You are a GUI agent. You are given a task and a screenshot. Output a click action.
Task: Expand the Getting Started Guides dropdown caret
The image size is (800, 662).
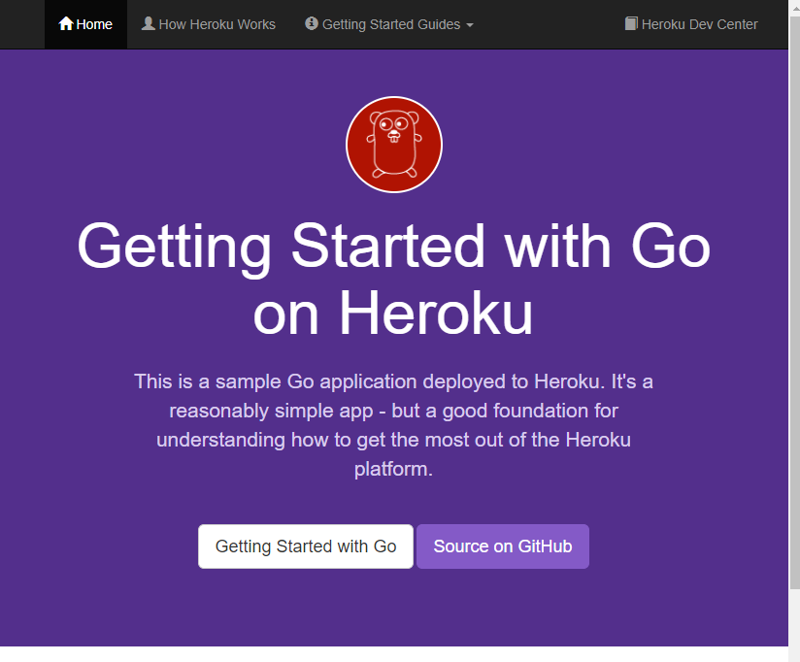point(470,25)
